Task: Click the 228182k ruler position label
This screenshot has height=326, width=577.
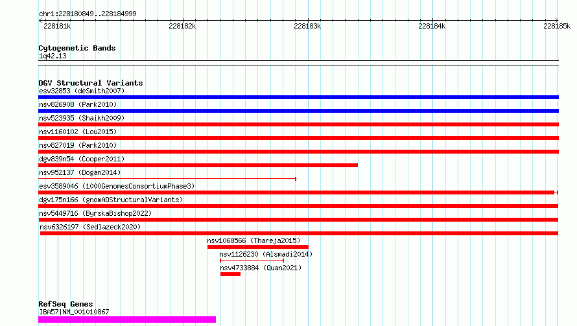Action: [x=182, y=26]
